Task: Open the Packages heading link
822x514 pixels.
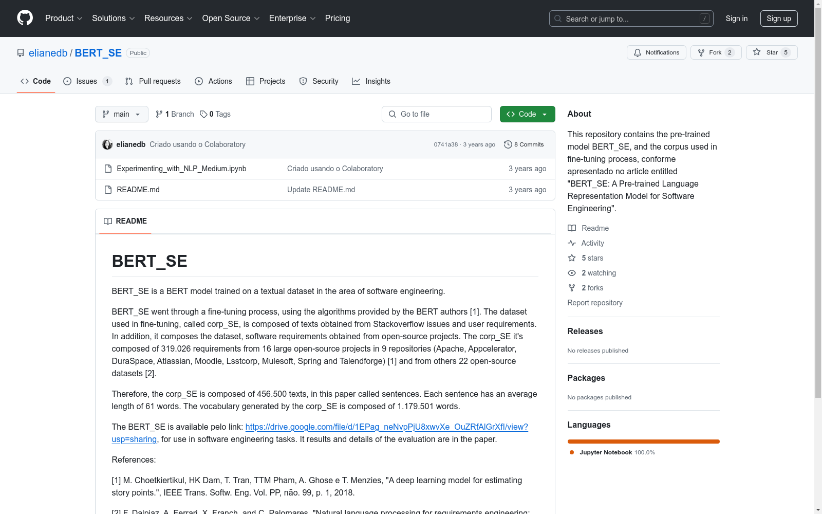Action: click(x=586, y=378)
